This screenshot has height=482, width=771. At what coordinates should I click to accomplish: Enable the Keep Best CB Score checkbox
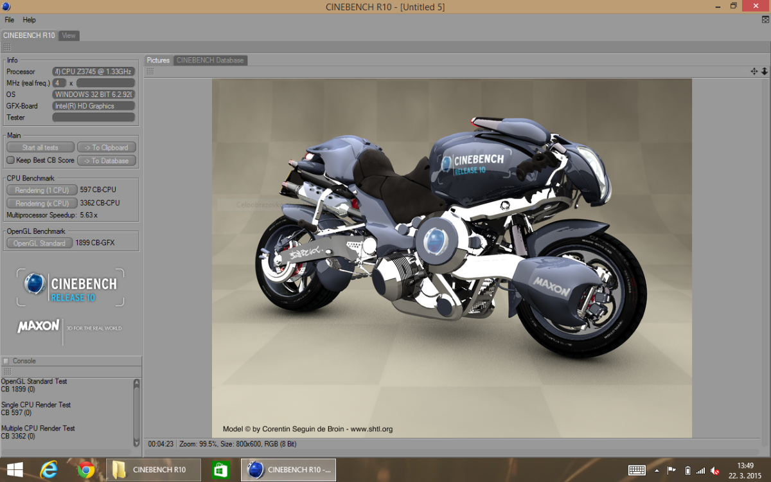(10, 160)
